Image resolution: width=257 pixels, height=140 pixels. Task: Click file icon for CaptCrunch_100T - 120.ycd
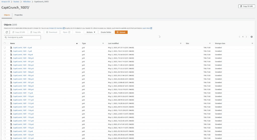[11, 134]
